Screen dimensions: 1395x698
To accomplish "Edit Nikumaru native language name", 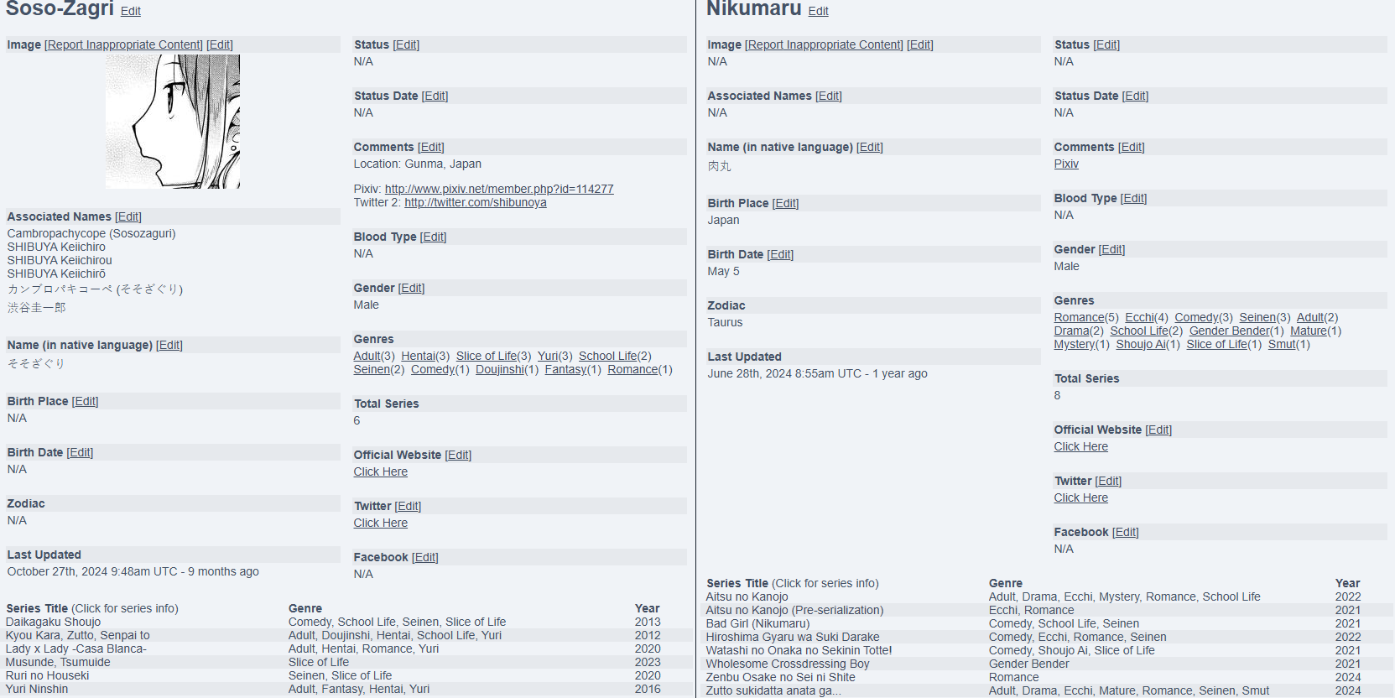I will click(870, 147).
